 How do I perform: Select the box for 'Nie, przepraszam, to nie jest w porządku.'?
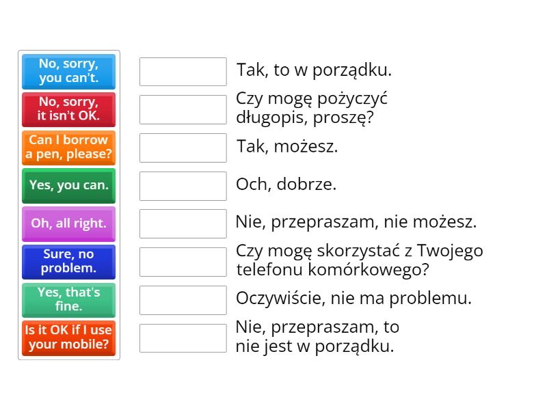[183, 338]
